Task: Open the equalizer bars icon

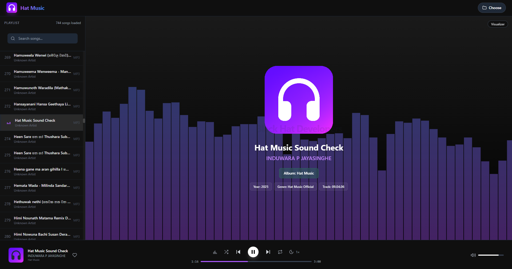Action: point(215,252)
